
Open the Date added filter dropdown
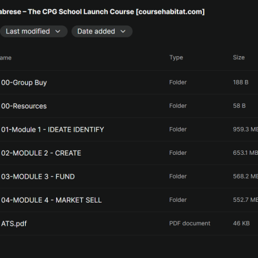[102, 32]
